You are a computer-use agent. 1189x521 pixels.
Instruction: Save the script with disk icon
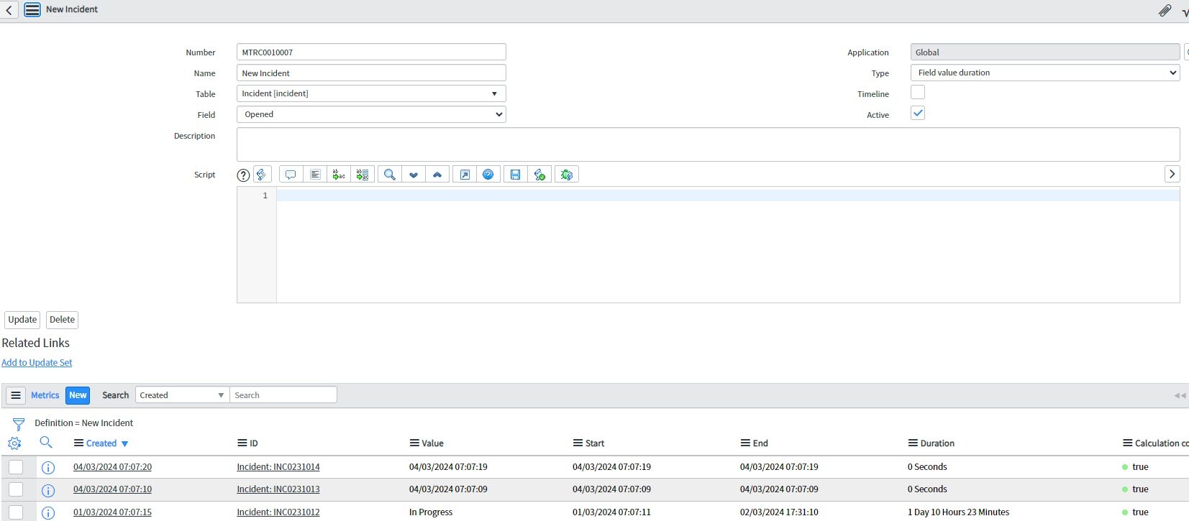(x=516, y=175)
